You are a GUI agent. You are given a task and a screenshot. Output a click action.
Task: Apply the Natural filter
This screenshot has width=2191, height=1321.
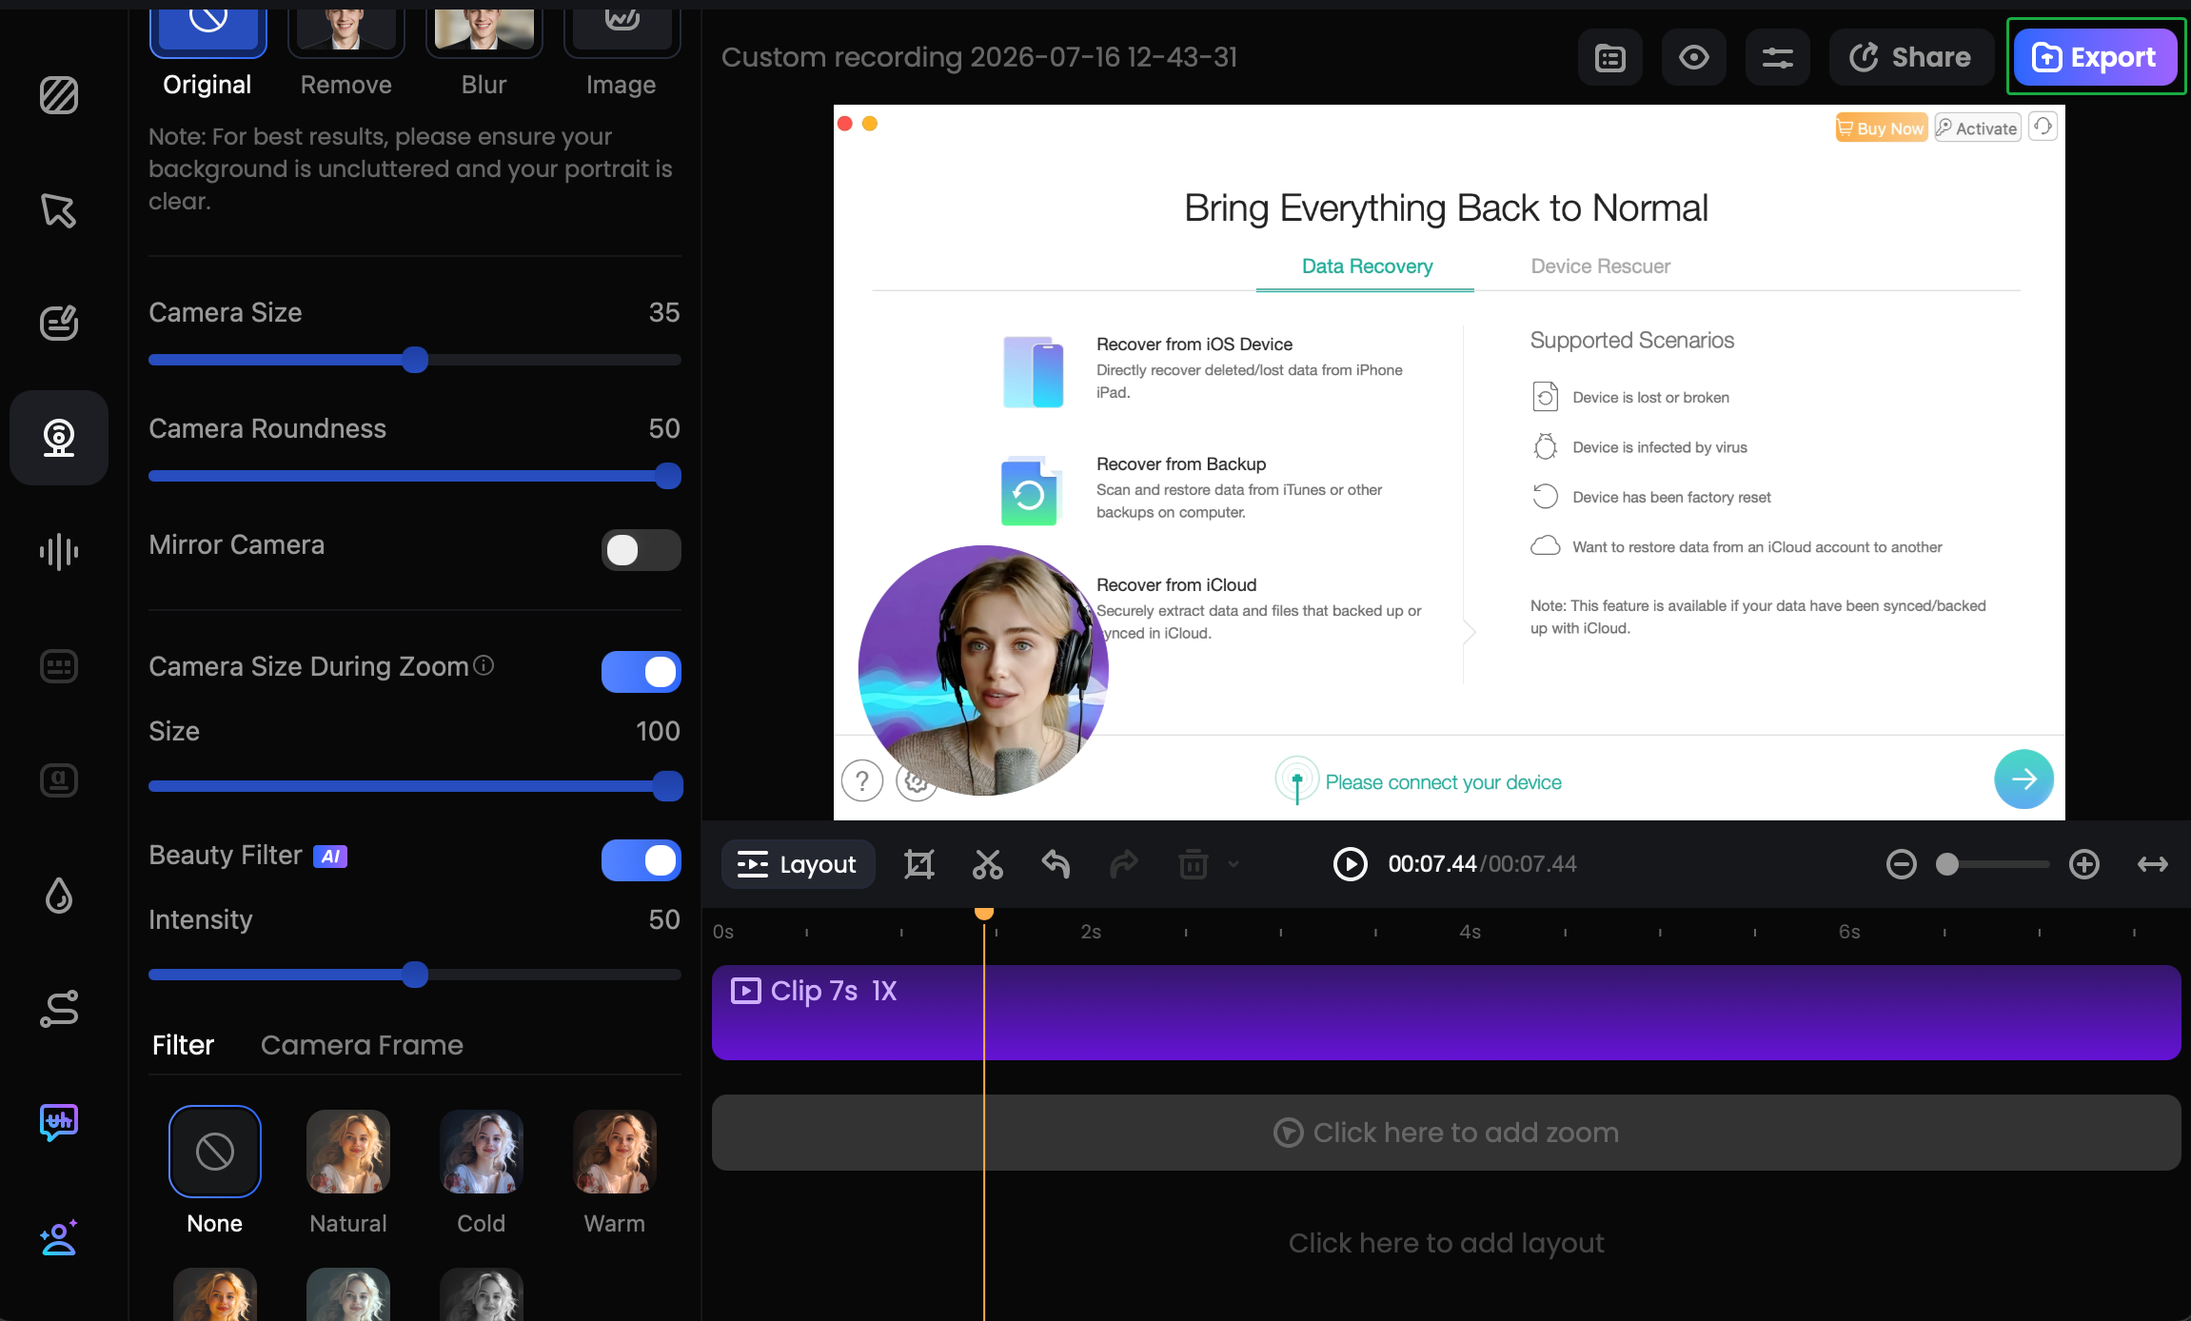[x=348, y=1152]
